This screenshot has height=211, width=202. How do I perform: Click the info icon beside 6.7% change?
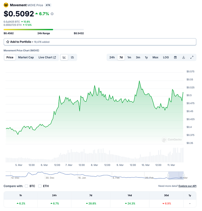[x=52, y=14]
